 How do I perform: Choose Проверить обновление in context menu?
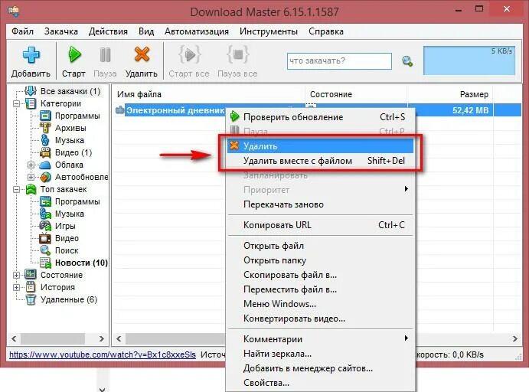[x=320, y=117]
